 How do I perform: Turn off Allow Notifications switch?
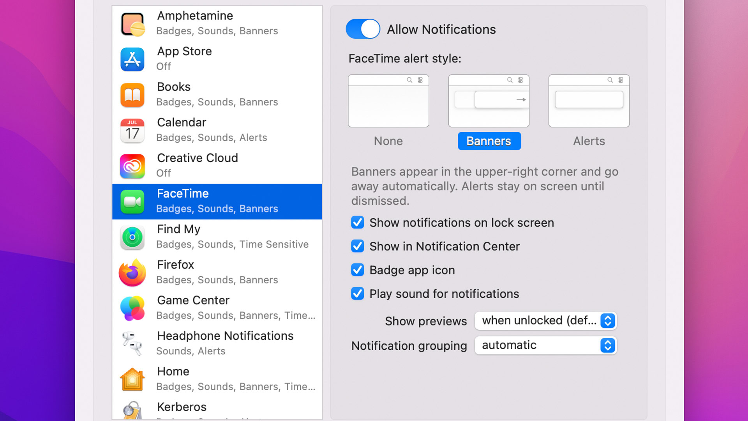tap(363, 29)
